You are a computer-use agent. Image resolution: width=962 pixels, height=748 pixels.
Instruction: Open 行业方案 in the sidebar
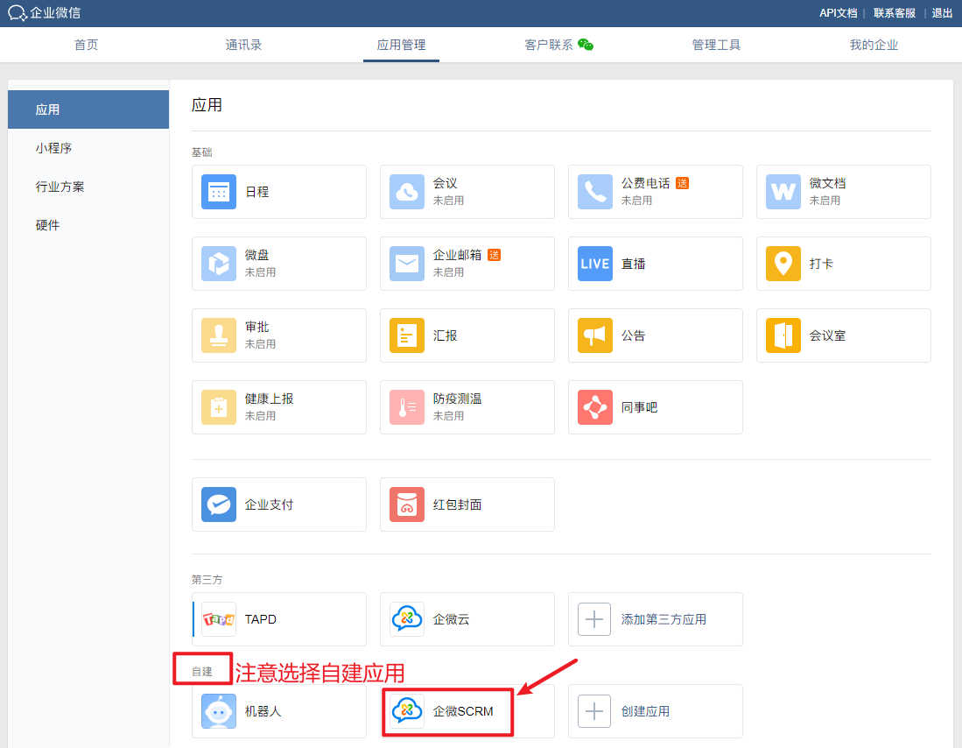(x=60, y=187)
